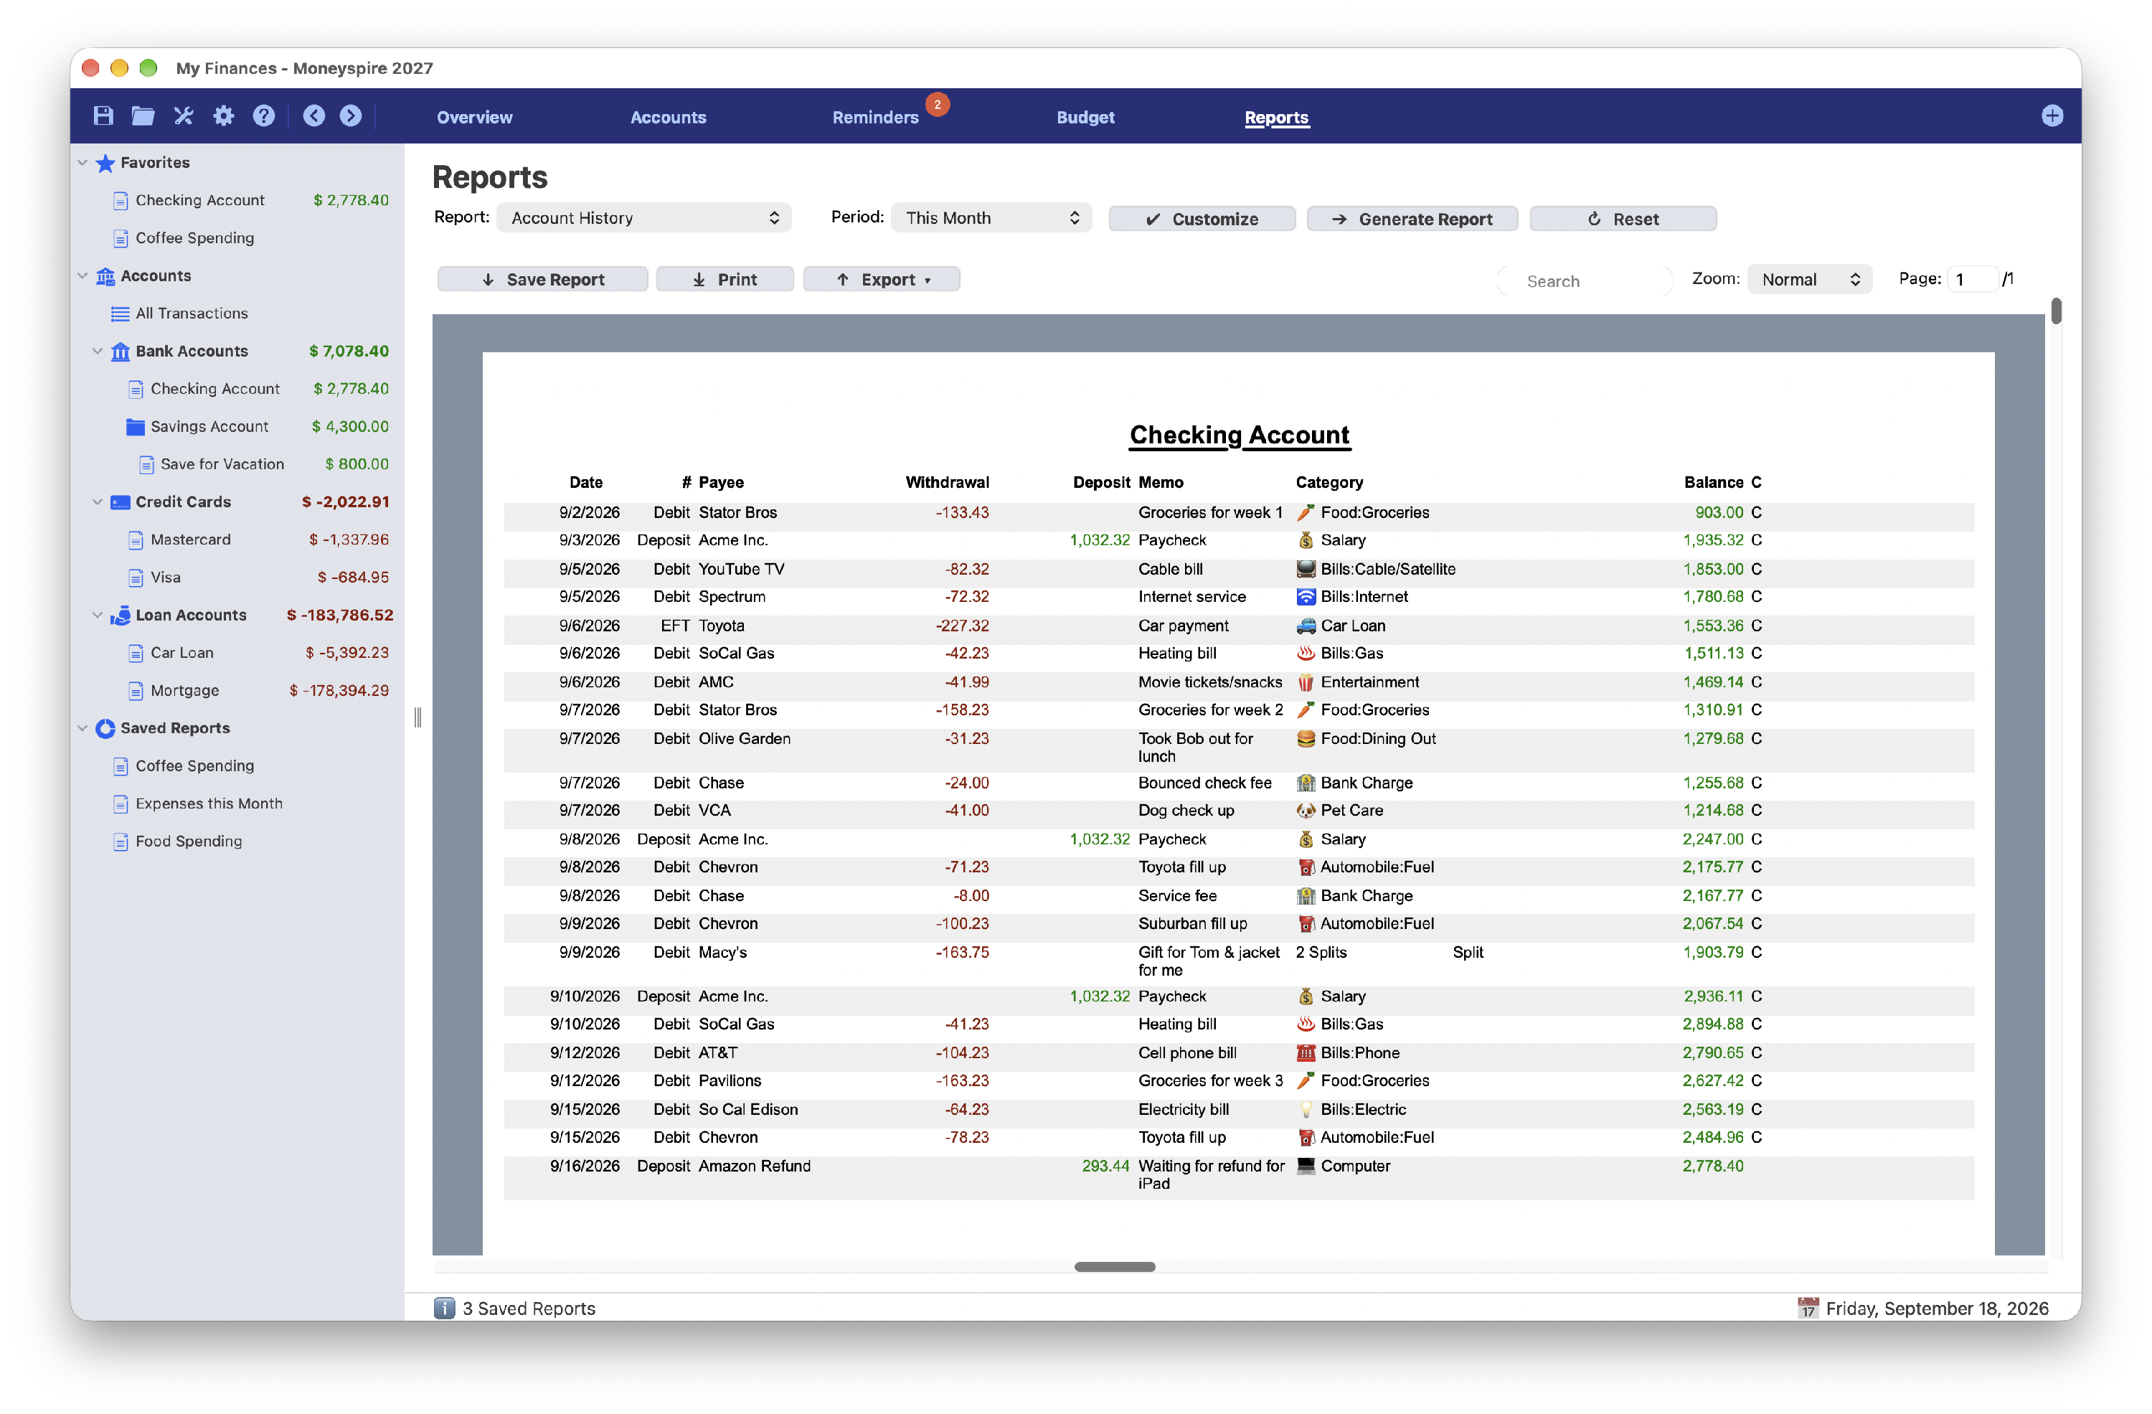Switch to the Overview tab
Viewport: 2152px width, 1414px height.
pos(475,118)
